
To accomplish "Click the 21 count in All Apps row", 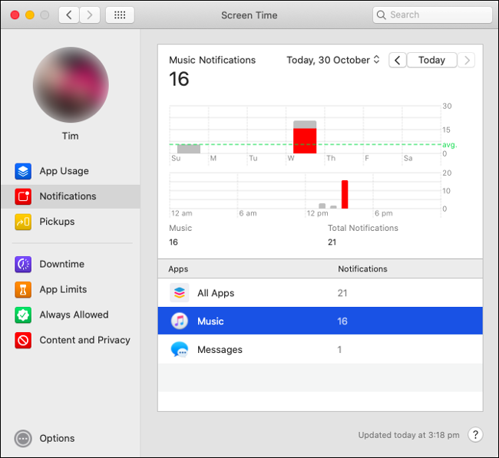I will pyautogui.click(x=342, y=293).
